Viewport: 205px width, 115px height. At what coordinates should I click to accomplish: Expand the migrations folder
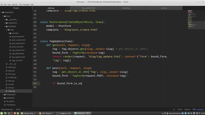(x=5, y=23)
